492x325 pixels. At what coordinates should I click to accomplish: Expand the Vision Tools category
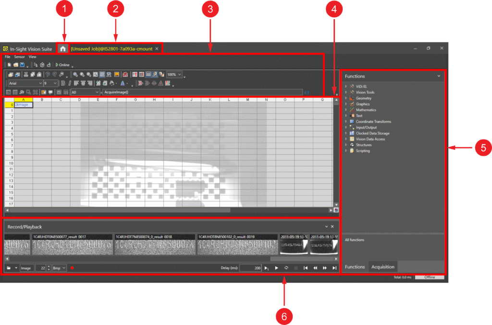(x=346, y=92)
